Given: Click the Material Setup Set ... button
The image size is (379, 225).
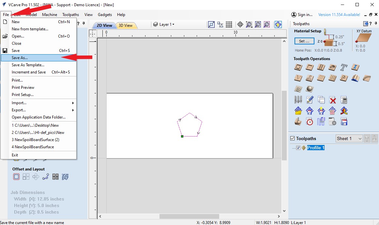Looking at the screenshot, I should 304,41.
